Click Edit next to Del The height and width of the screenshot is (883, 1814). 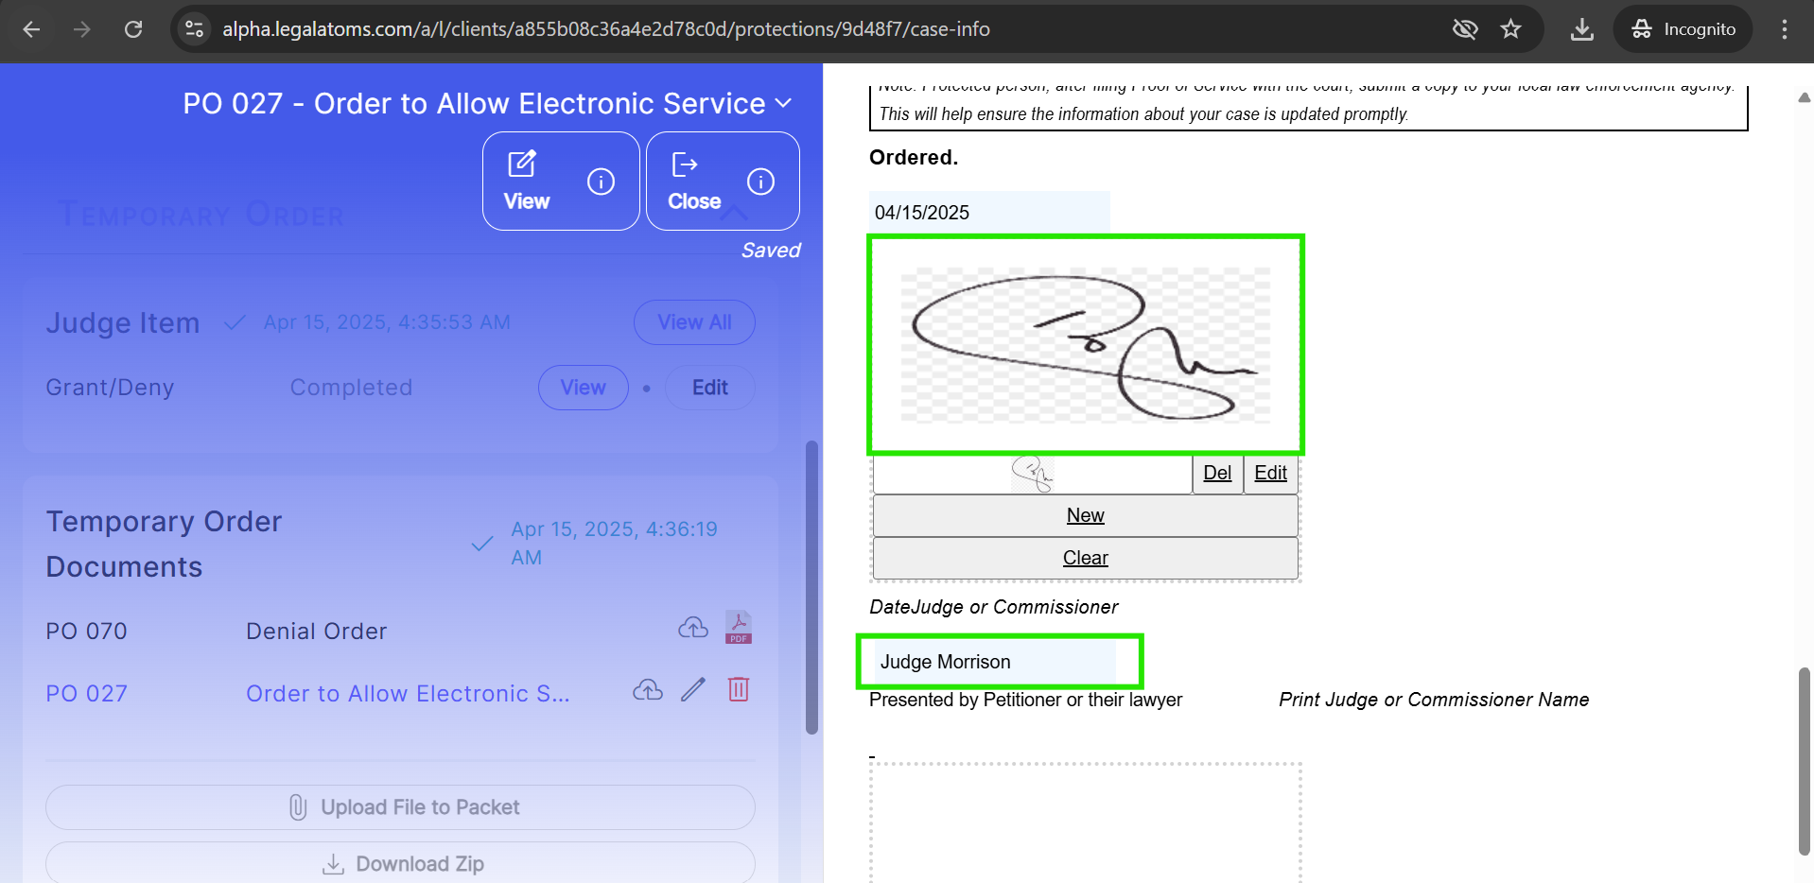click(x=1270, y=474)
